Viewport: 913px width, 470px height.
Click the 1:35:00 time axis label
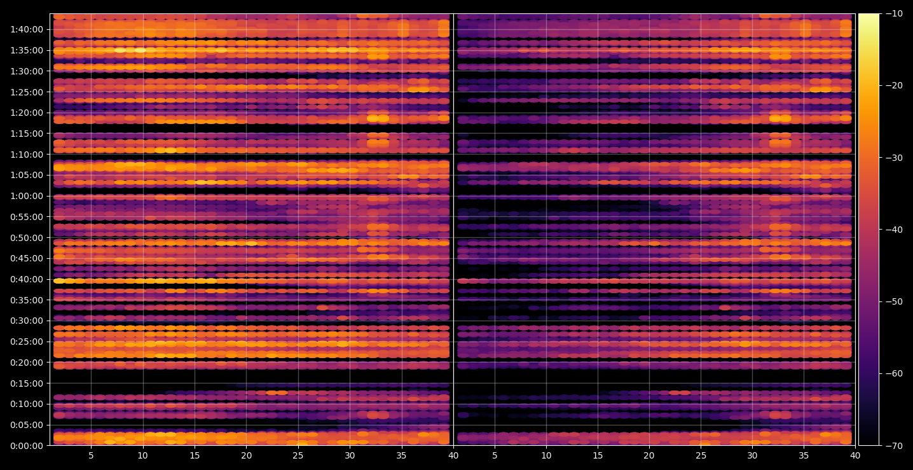pos(27,50)
